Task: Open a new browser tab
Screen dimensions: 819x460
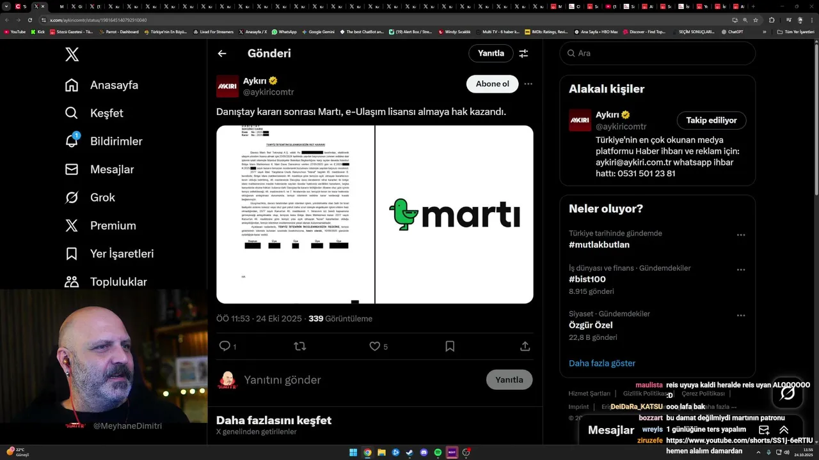Action: pyautogui.click(x=754, y=6)
